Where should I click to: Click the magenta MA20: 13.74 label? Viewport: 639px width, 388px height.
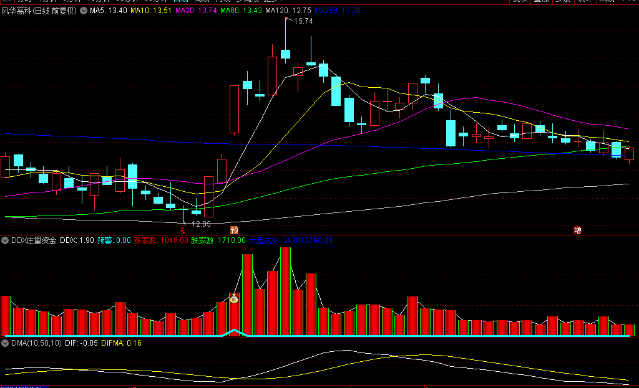click(196, 11)
